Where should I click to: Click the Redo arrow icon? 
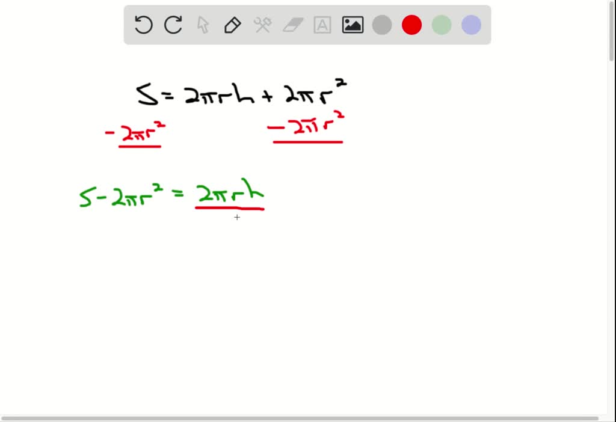click(x=173, y=25)
